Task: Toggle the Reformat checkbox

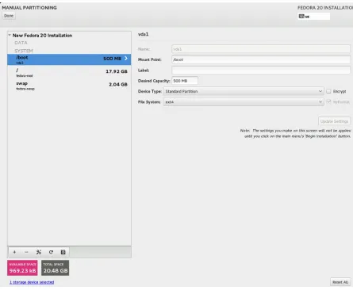Action: pos(328,101)
